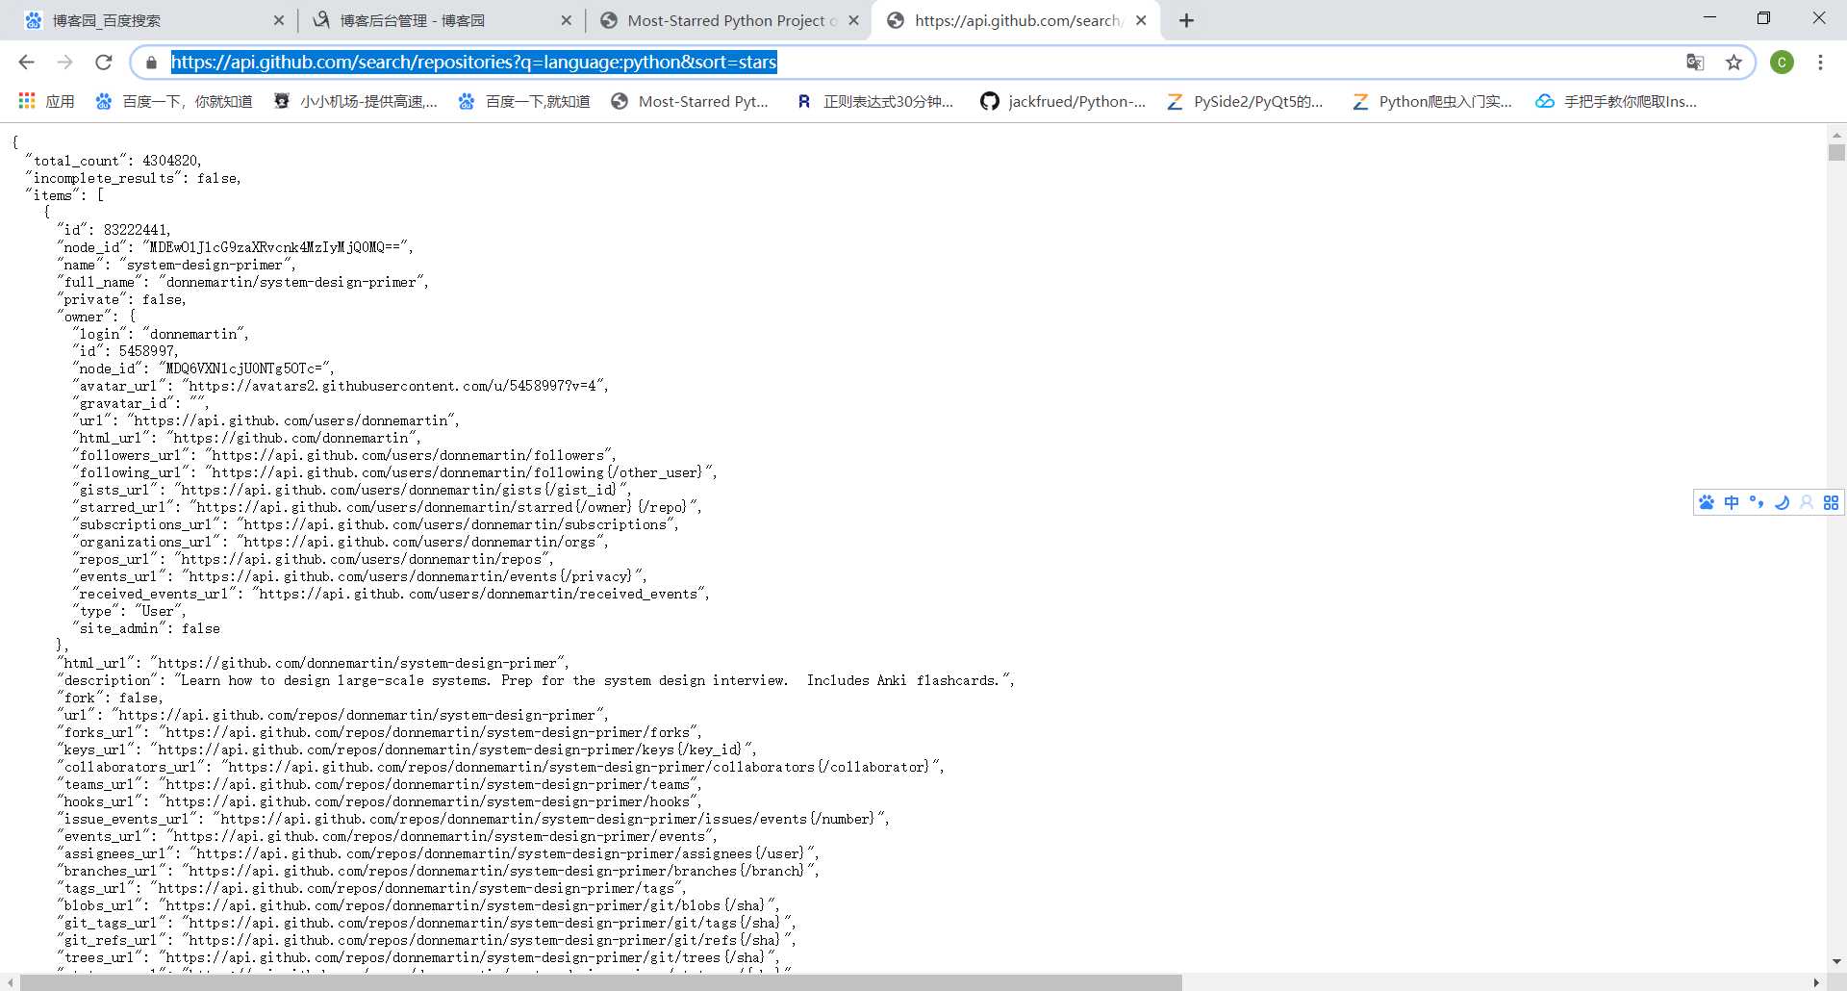Click the vertical scrollbar down arrow
Viewport: 1847px width, 991px height.
1836,962
